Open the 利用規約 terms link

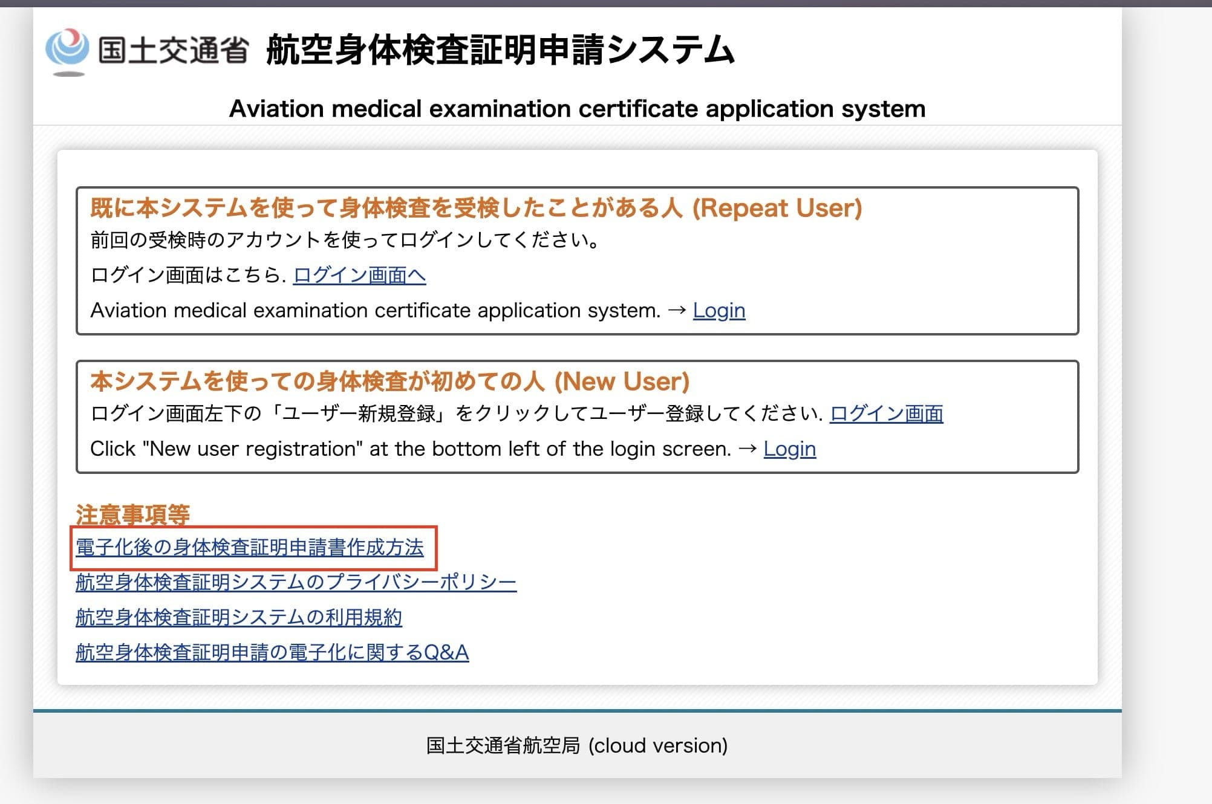pyautogui.click(x=238, y=618)
